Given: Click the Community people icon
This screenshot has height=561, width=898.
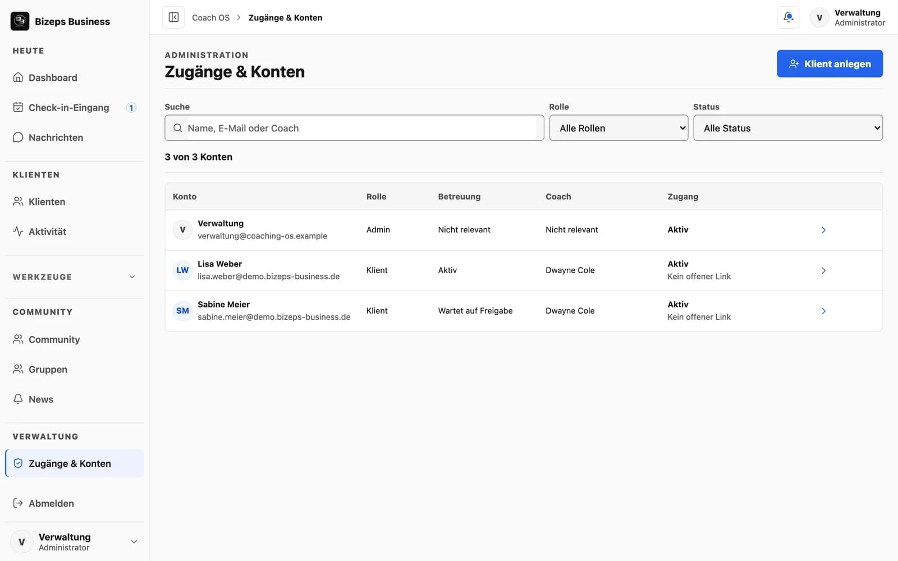Looking at the screenshot, I should pyautogui.click(x=18, y=339).
